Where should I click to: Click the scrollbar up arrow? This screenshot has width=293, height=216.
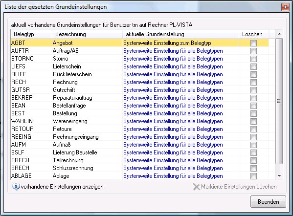279,34
